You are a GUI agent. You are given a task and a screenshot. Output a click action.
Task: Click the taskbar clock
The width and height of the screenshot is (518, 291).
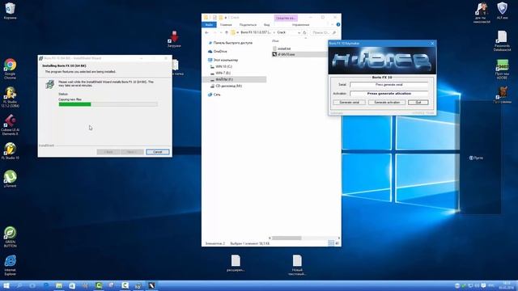tap(507, 285)
